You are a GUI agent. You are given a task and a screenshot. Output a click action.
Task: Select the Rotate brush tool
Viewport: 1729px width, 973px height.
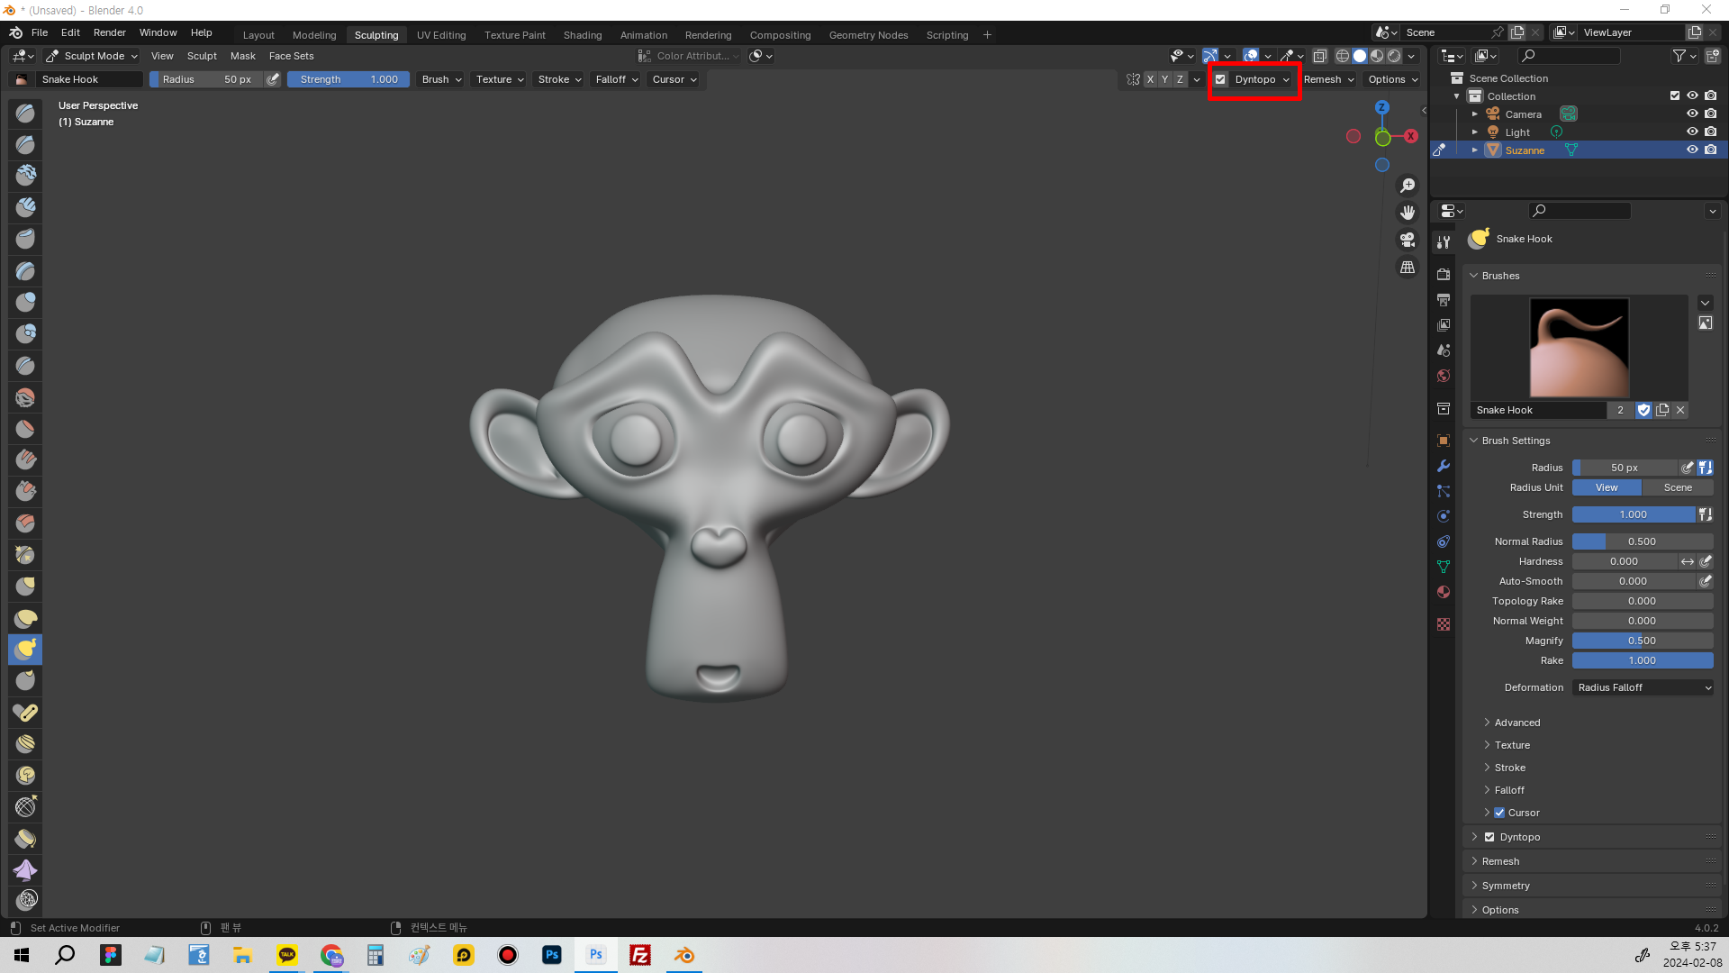(25, 776)
